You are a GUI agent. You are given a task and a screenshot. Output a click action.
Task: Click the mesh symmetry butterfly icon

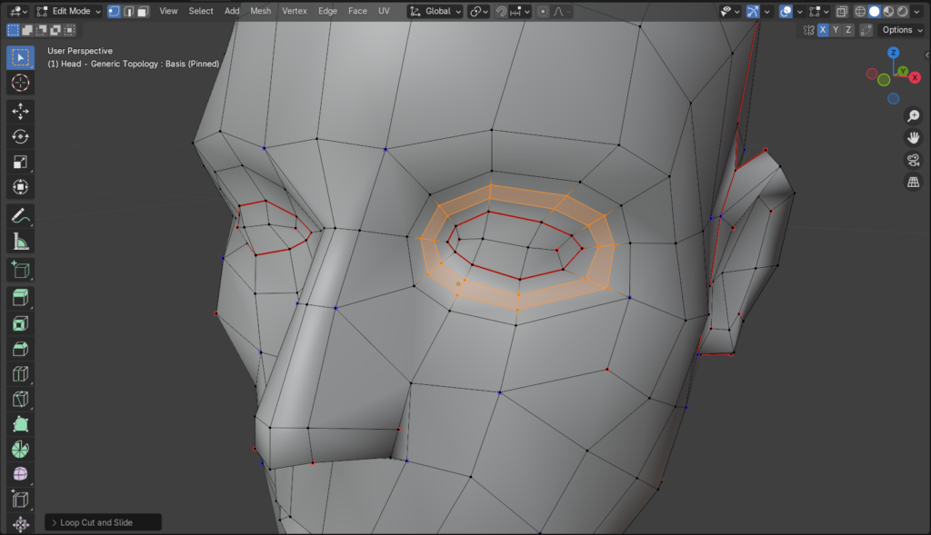(x=808, y=30)
